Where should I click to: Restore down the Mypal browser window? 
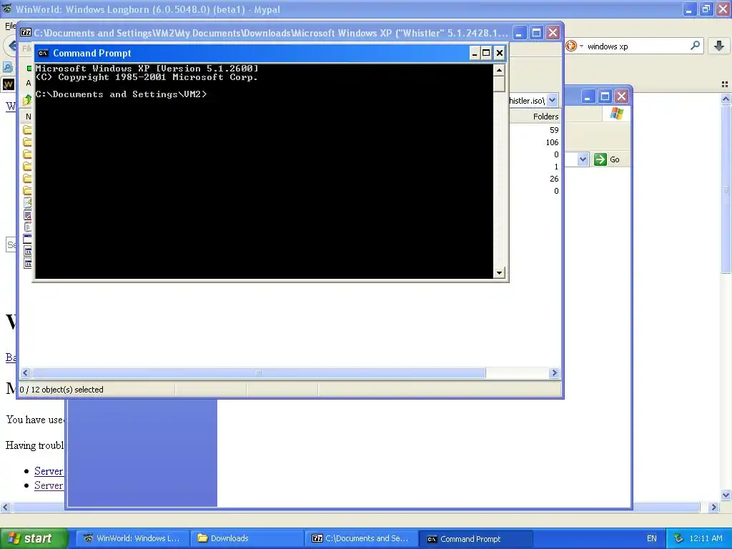pyautogui.click(x=706, y=9)
